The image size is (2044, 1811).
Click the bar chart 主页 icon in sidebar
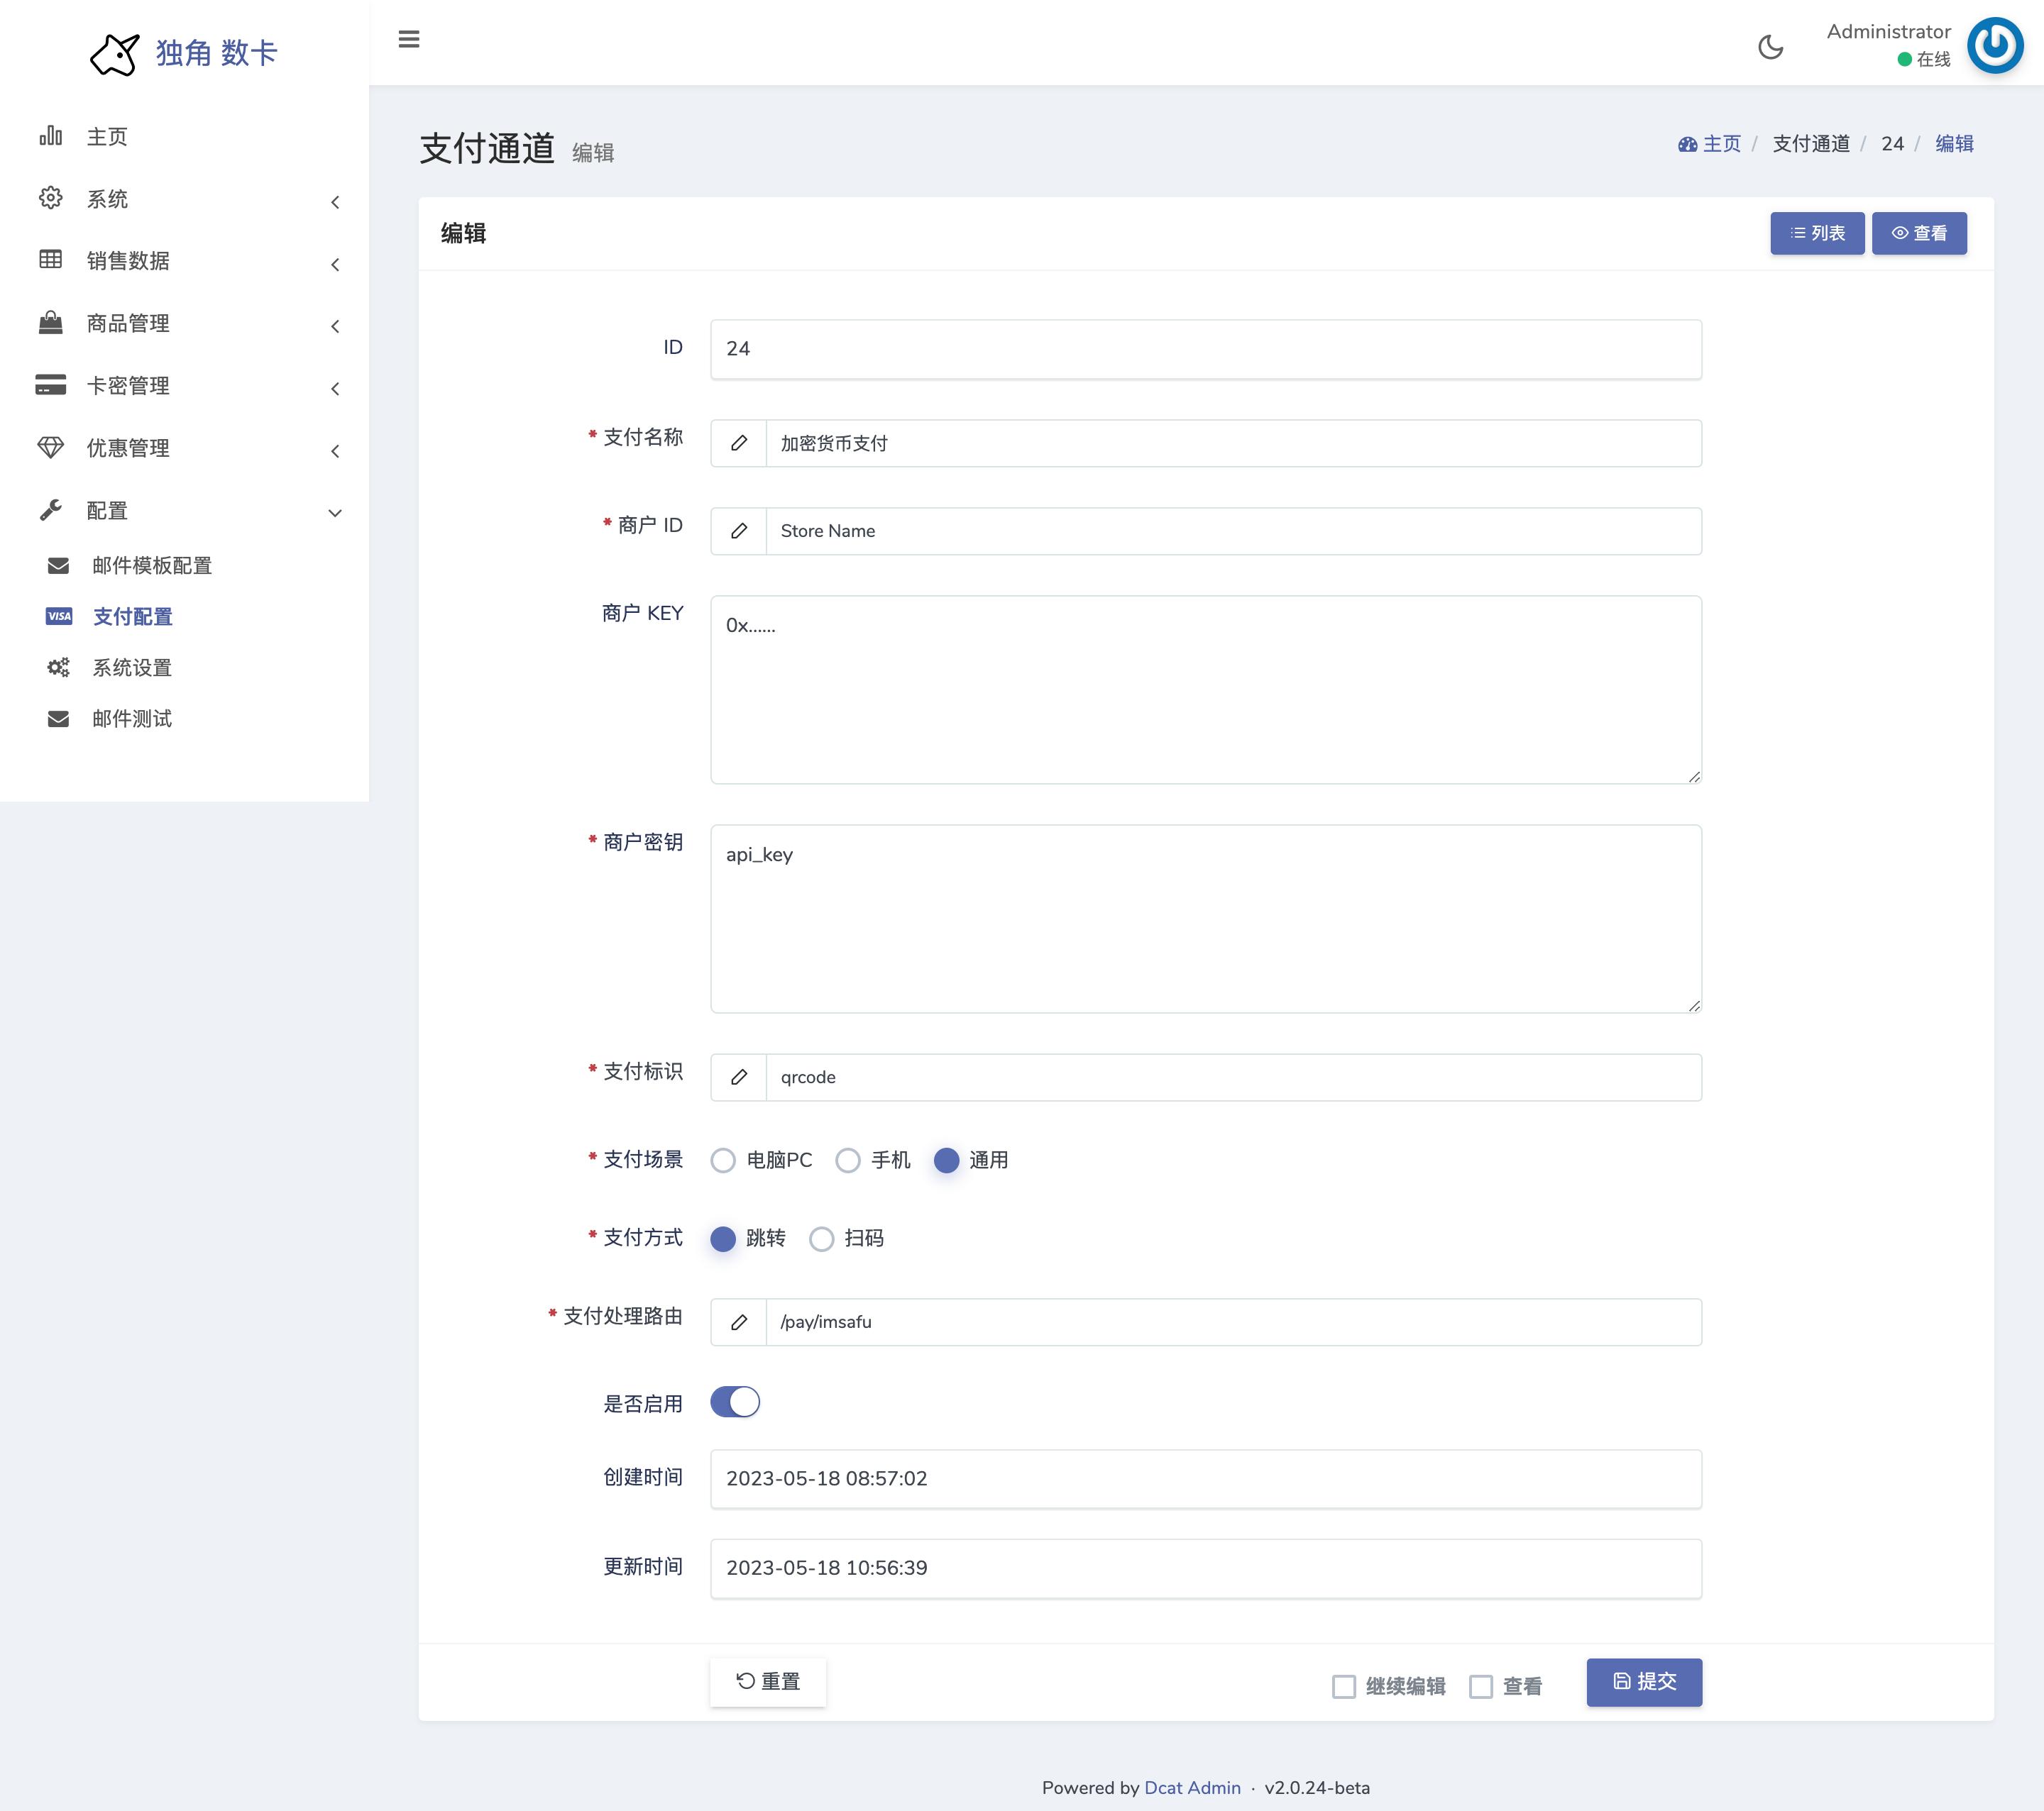[51, 137]
